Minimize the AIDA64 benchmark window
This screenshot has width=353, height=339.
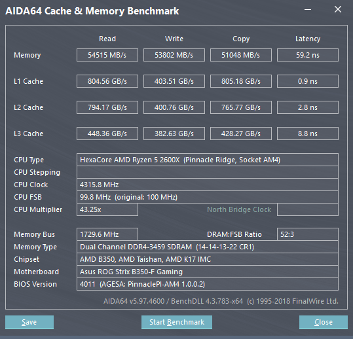pyautogui.click(x=308, y=10)
